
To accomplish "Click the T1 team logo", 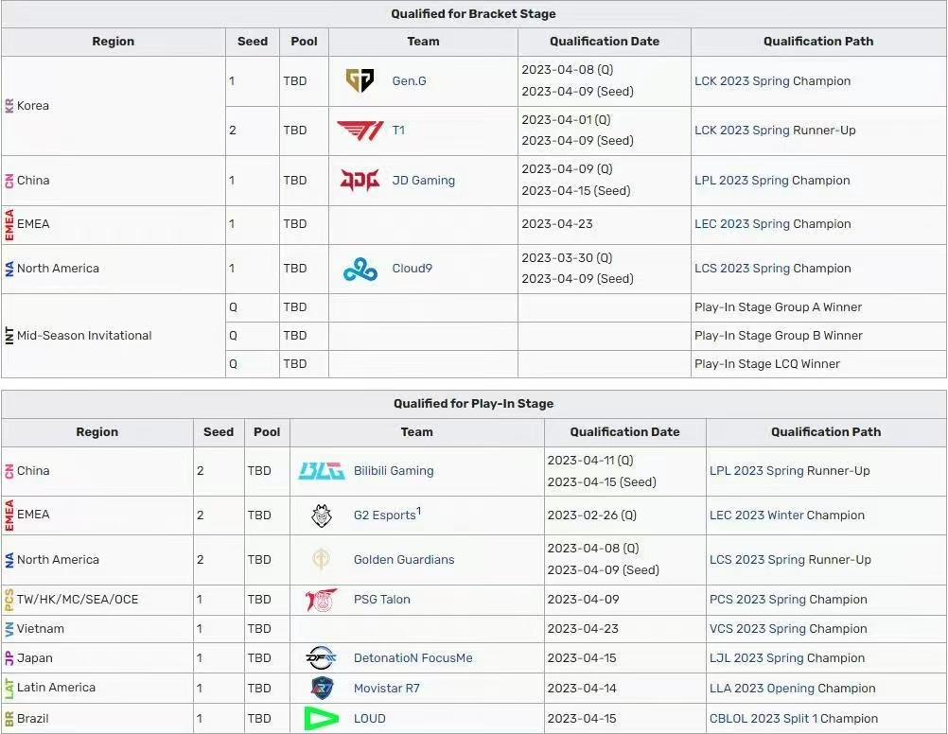I will tap(360, 131).
